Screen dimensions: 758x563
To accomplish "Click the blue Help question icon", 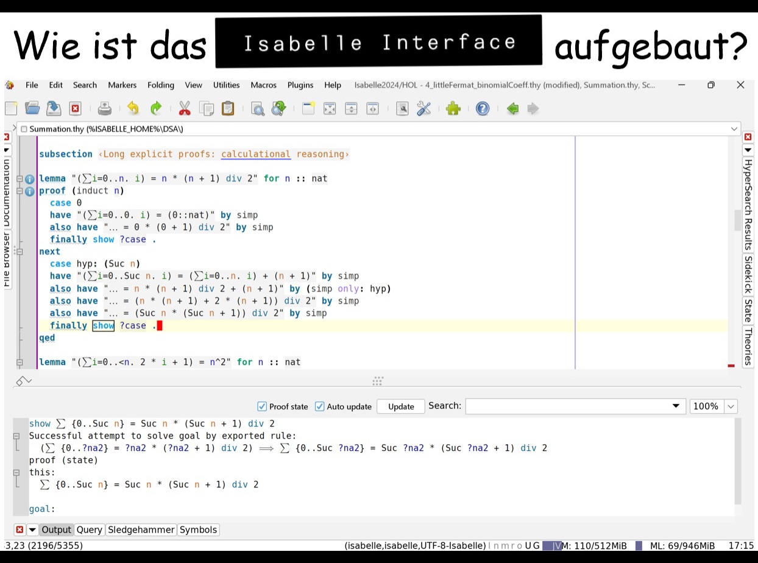I will 483,109.
